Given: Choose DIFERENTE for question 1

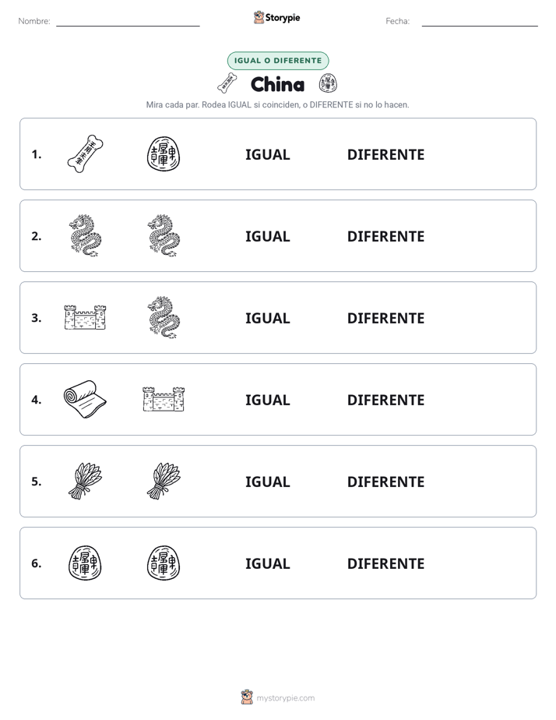Looking at the screenshot, I should click(x=385, y=155).
